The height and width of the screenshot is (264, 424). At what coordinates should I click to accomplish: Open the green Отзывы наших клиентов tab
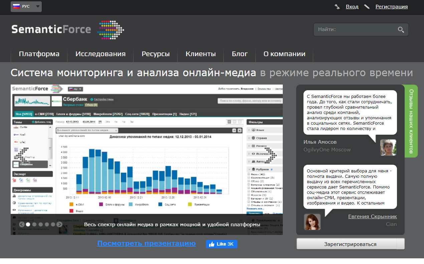pyautogui.click(x=411, y=121)
